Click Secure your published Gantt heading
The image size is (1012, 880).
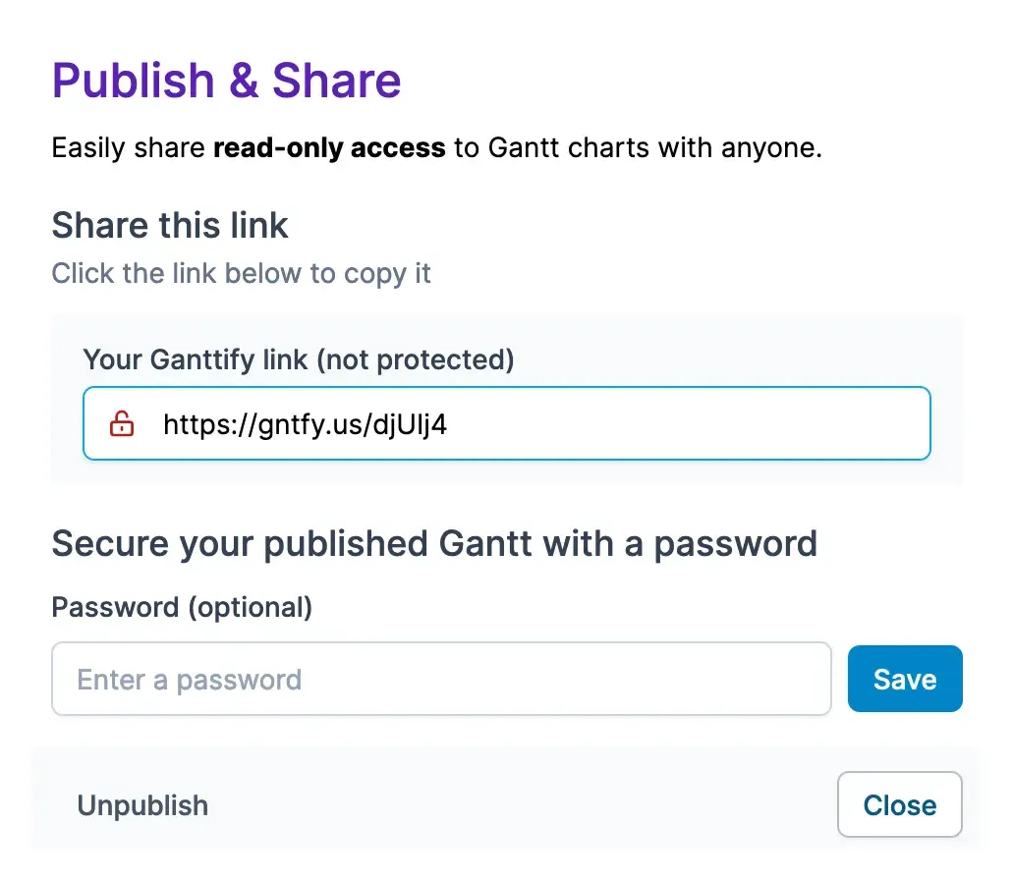coord(433,543)
